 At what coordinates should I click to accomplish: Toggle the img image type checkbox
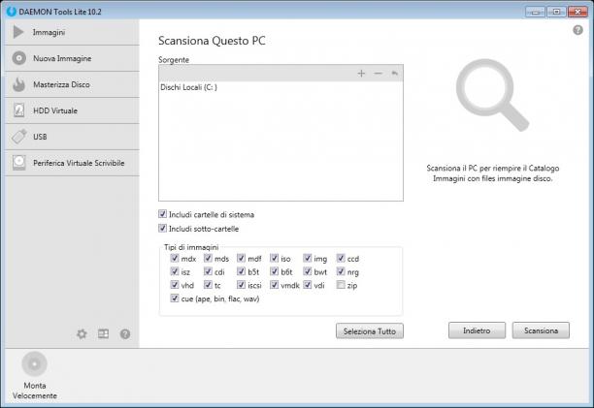(x=308, y=258)
